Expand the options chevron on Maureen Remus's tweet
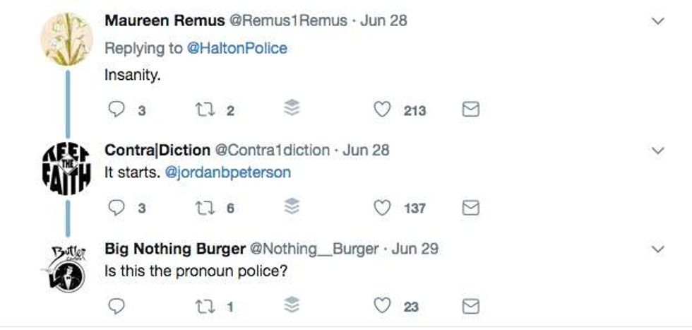 [657, 21]
